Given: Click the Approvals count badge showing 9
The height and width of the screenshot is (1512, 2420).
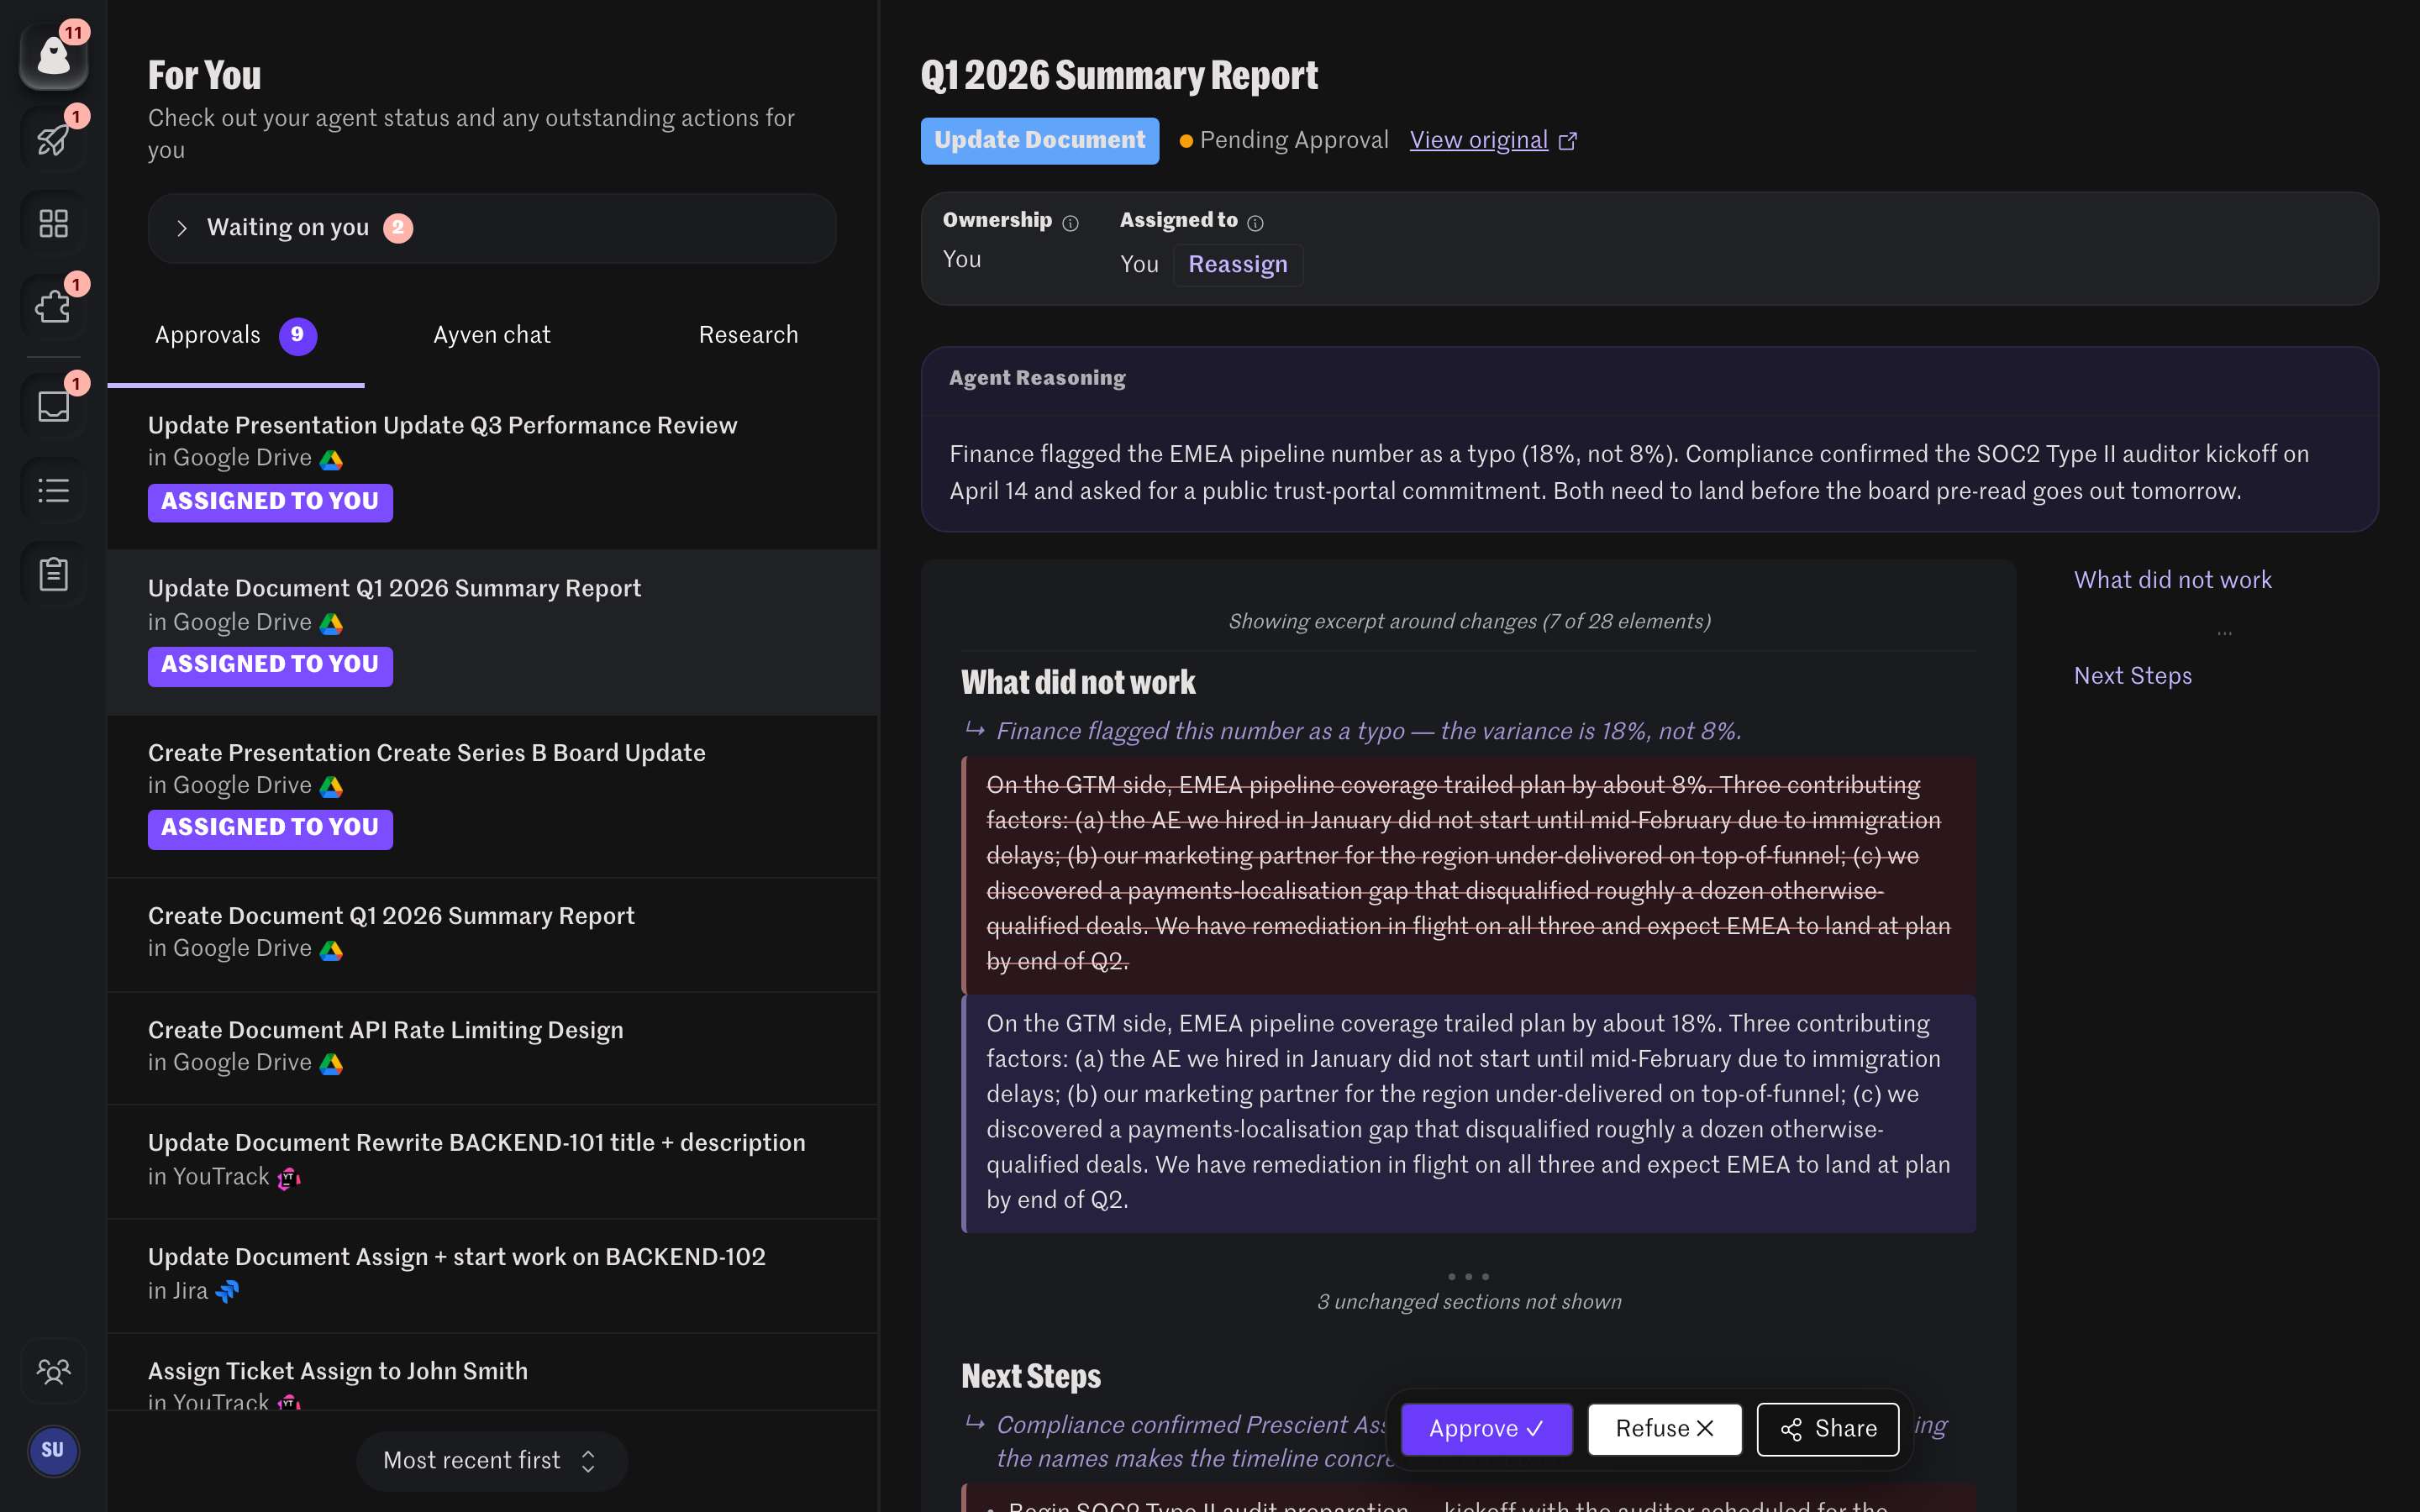Looking at the screenshot, I should 297,336.
